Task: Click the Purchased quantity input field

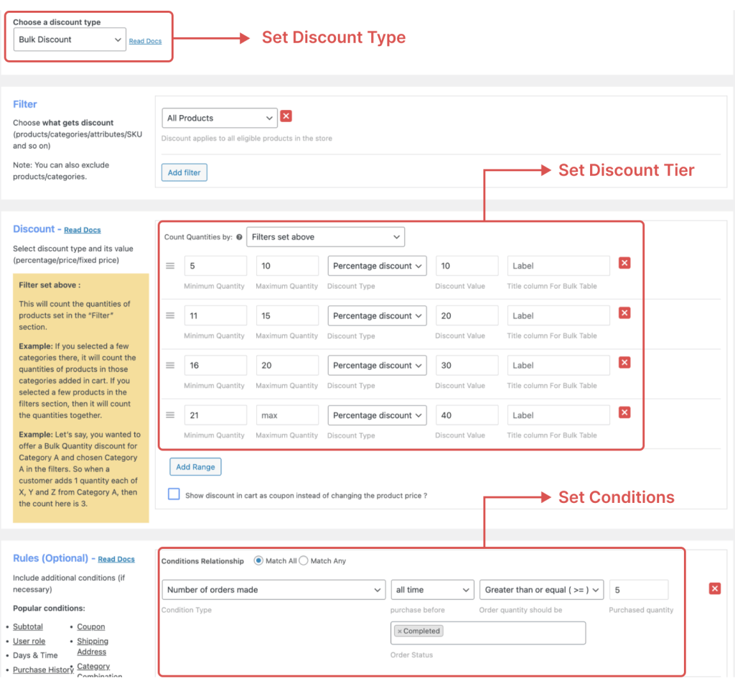Action: coord(639,589)
